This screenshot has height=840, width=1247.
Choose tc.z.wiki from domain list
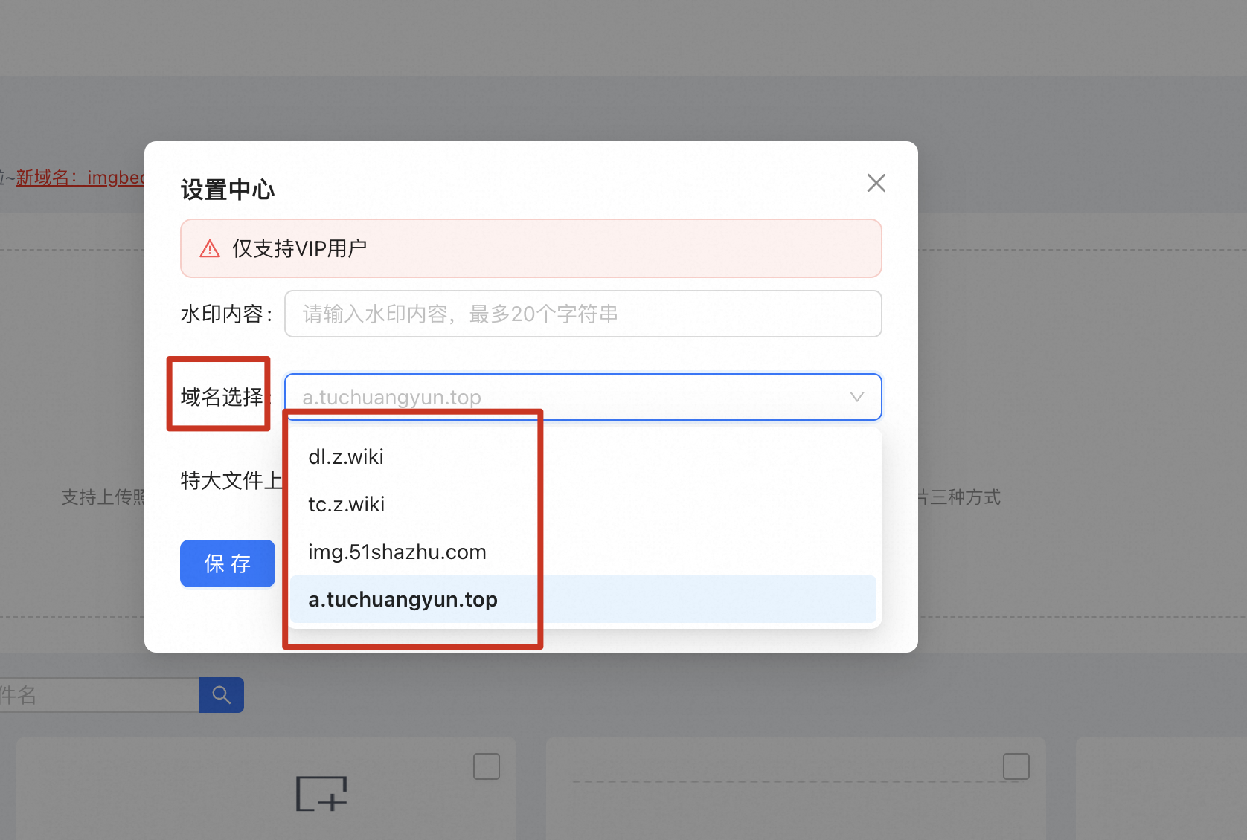click(x=583, y=504)
